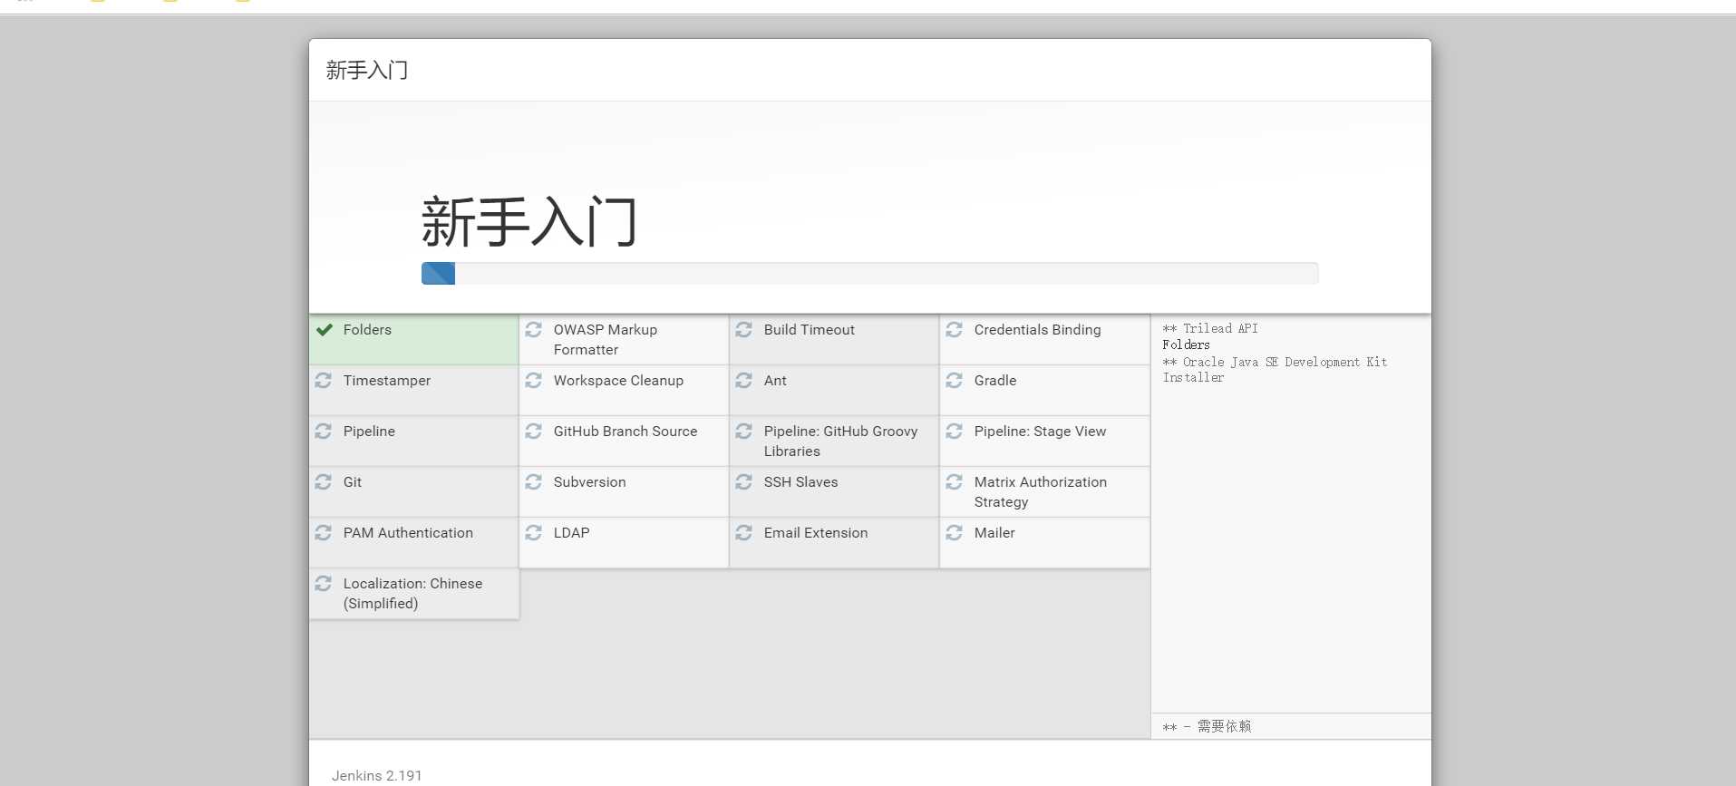1736x786 pixels.
Task: Click the '** Trilead API' log line
Action: [x=1210, y=329]
